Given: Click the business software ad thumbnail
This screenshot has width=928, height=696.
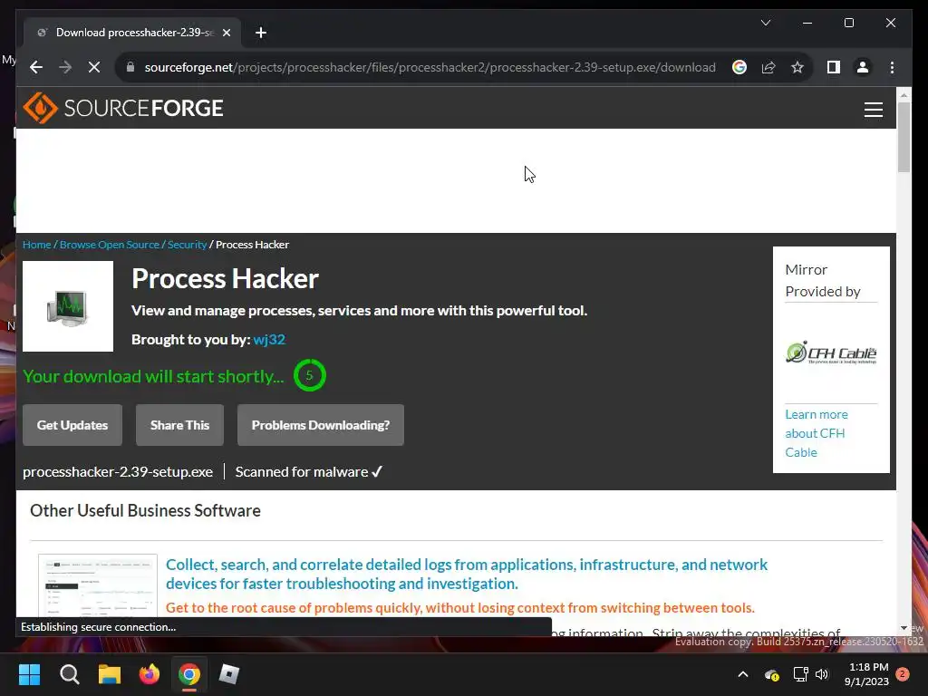Looking at the screenshot, I should [98, 586].
